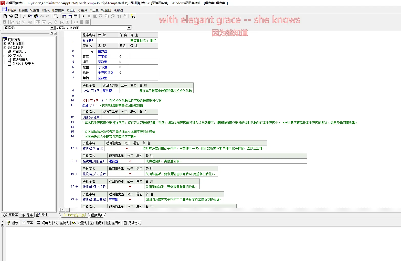Select 模块引用表 in the tree
This screenshot has width=401, height=261.
pyautogui.click(x=20, y=60)
